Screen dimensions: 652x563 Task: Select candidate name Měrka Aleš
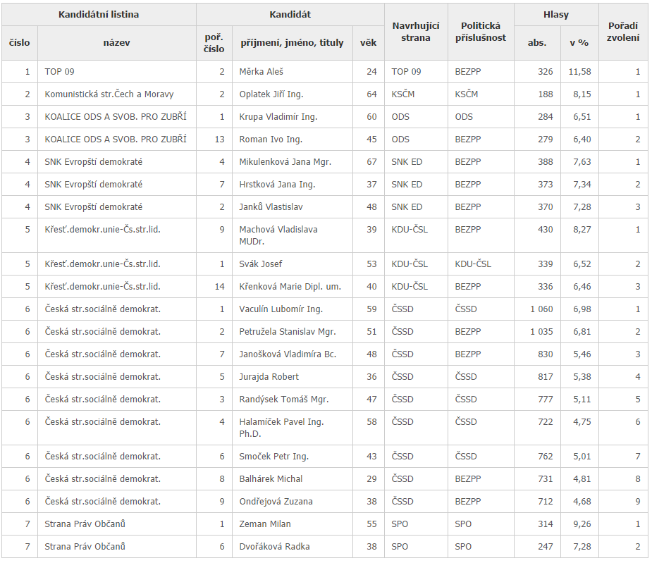point(261,71)
